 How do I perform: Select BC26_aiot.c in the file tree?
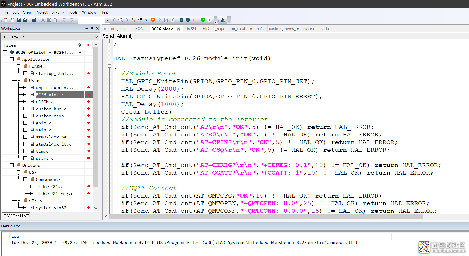(x=50, y=95)
